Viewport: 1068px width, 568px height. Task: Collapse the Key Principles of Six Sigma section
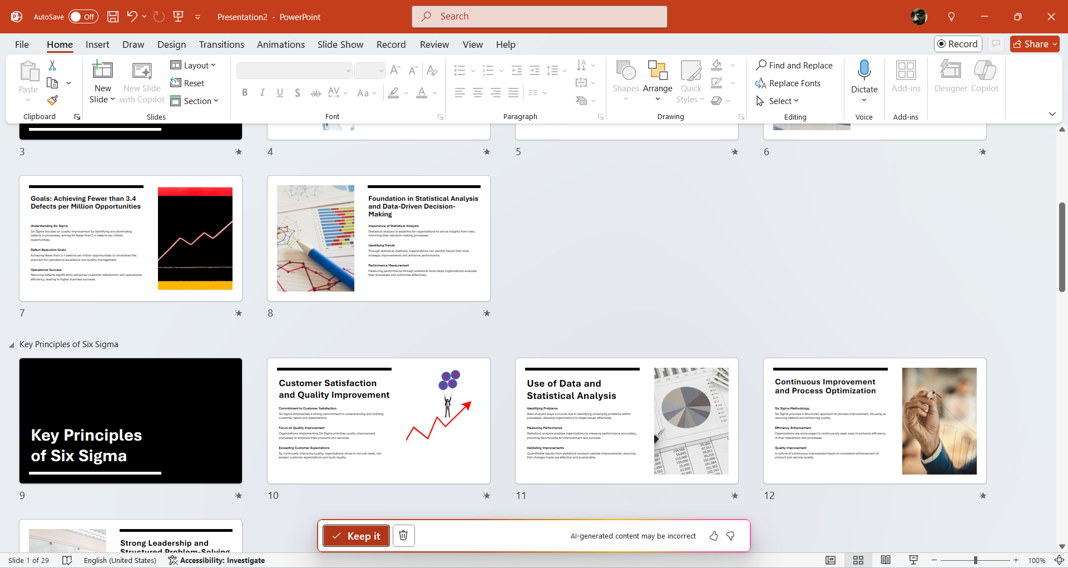click(x=12, y=345)
